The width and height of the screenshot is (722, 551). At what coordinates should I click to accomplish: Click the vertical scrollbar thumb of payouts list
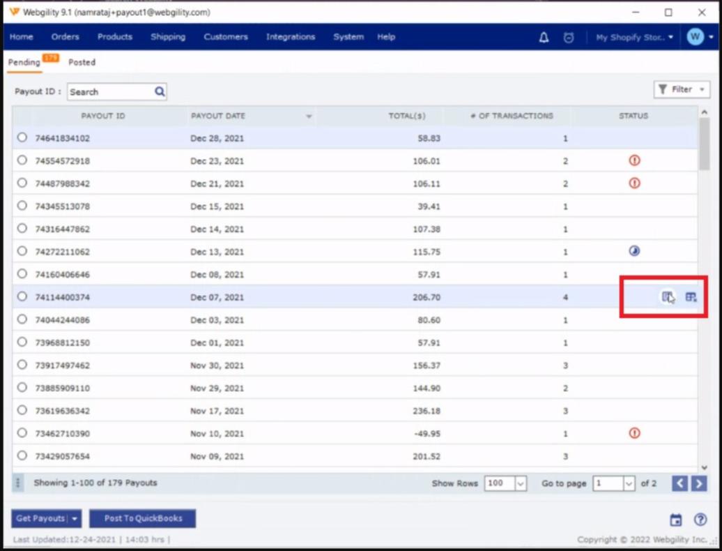[704, 143]
